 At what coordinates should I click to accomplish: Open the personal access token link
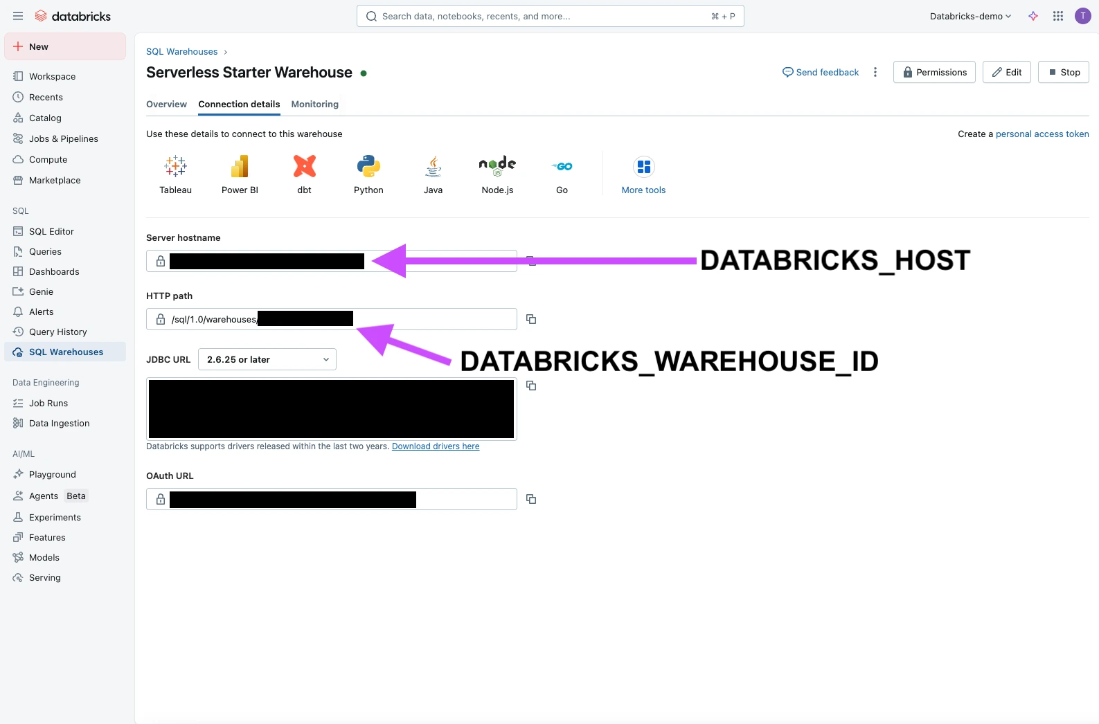pyautogui.click(x=1042, y=134)
